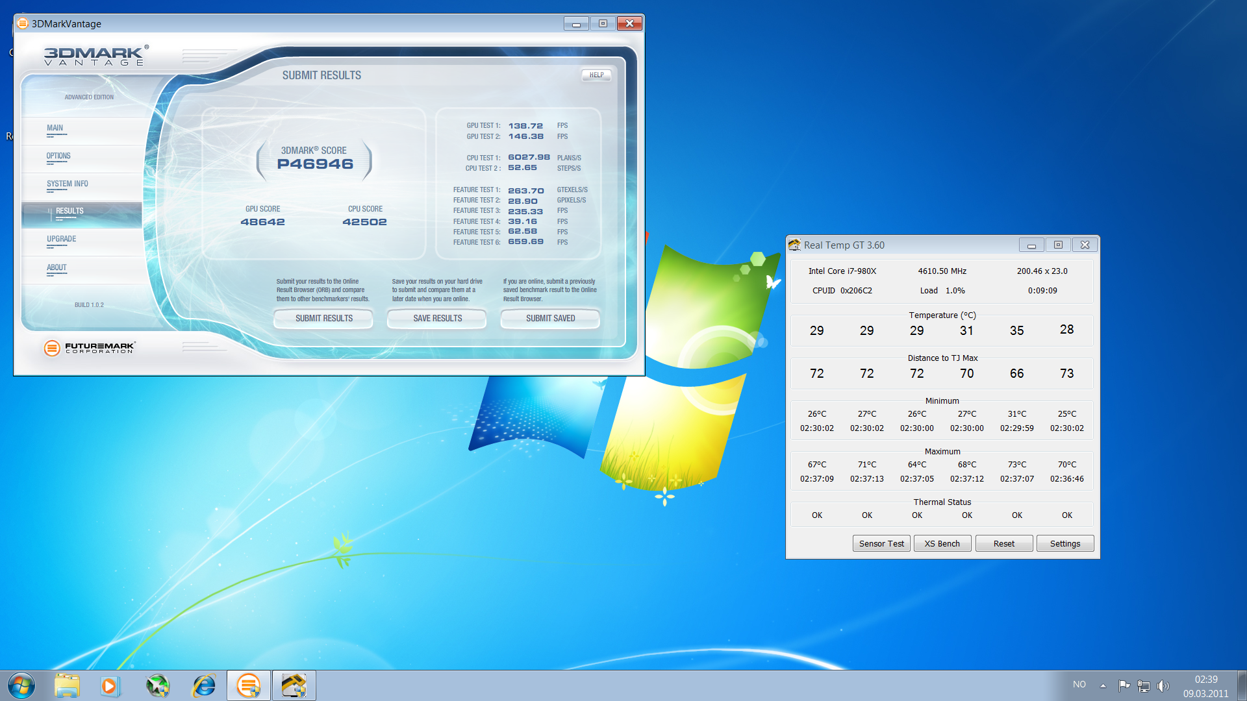This screenshot has width=1247, height=701.
Task: Open Action Center flag tray icon
Action: [1124, 685]
